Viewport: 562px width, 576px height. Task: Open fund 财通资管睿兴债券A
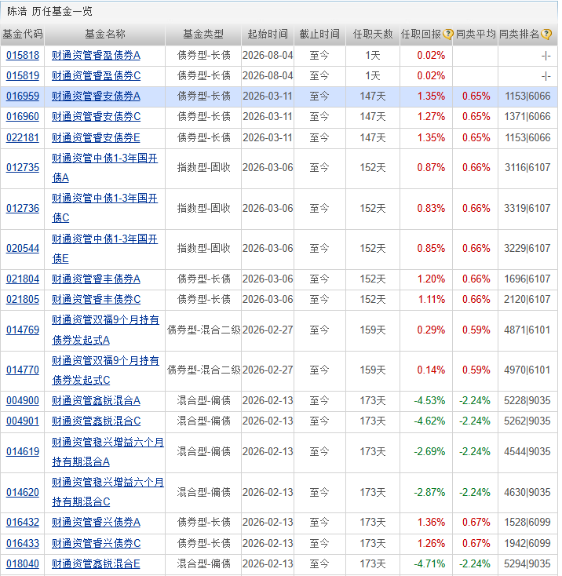96,522
